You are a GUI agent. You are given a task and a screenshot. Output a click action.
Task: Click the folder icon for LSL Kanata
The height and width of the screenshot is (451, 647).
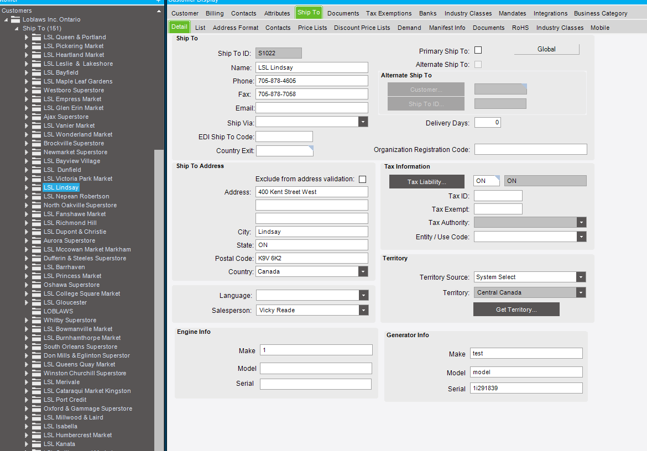36,444
